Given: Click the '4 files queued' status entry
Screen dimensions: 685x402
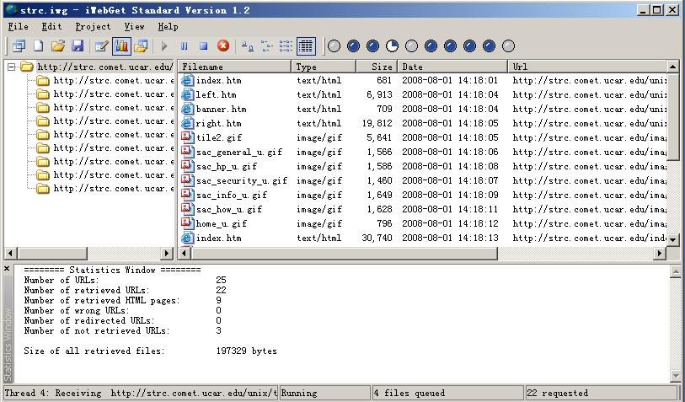Looking at the screenshot, I should pos(447,393).
